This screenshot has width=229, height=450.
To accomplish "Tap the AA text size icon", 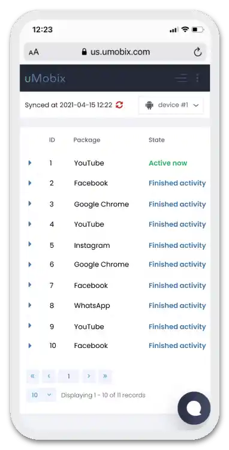I will pos(34,52).
